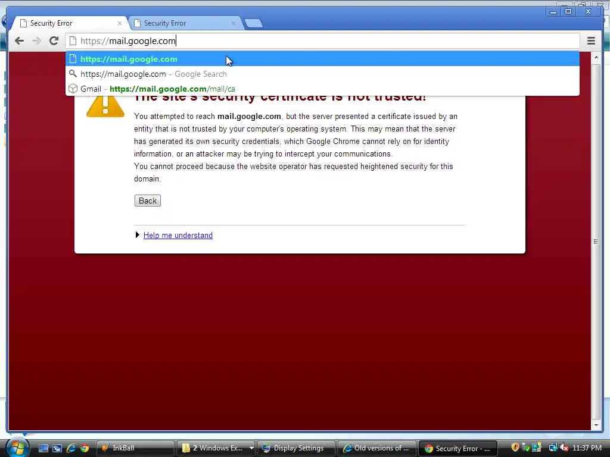Click the page scrollbar down arrow
610x457 pixels.
(596, 425)
